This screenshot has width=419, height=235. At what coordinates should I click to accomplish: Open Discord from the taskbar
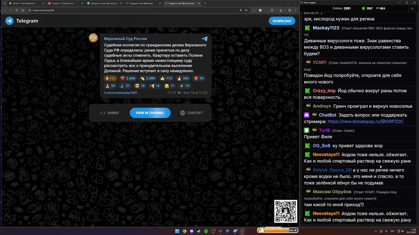tap(191, 231)
